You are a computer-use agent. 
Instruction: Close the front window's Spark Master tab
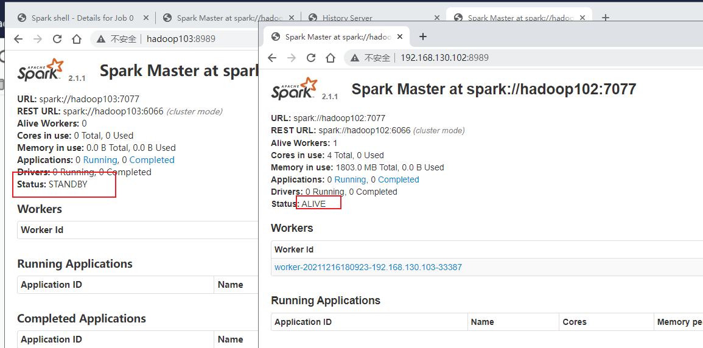coord(400,37)
